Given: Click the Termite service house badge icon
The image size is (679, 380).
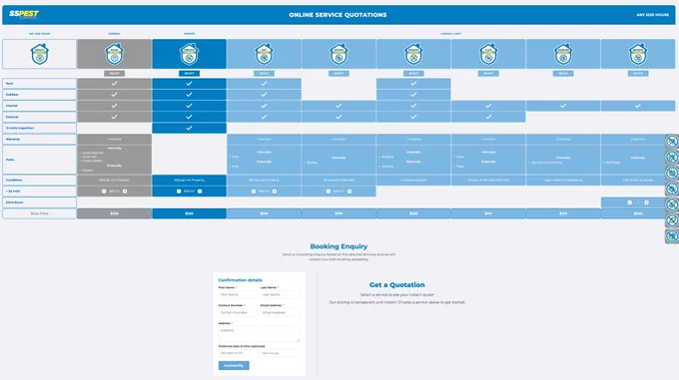Looking at the screenshot, I should [190, 54].
